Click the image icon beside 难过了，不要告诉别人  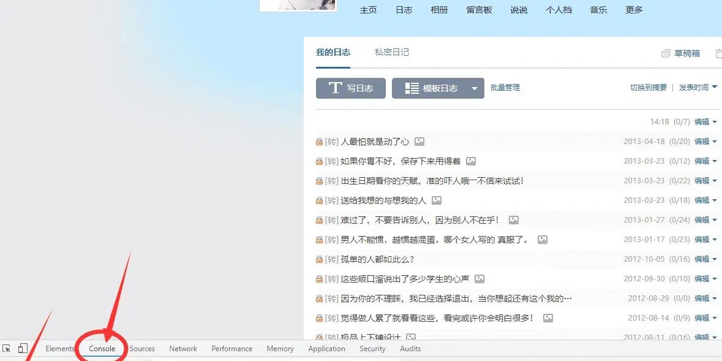(x=513, y=220)
